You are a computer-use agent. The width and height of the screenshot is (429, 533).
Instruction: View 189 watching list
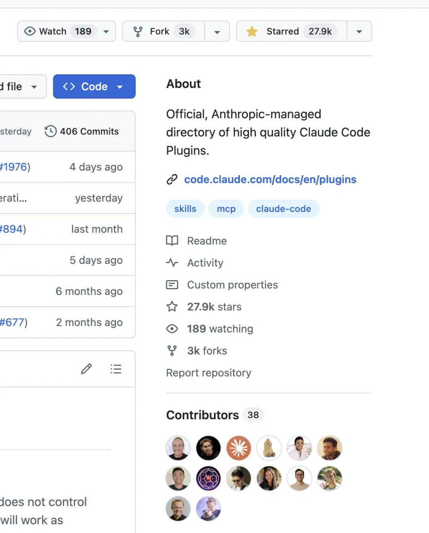[220, 329]
